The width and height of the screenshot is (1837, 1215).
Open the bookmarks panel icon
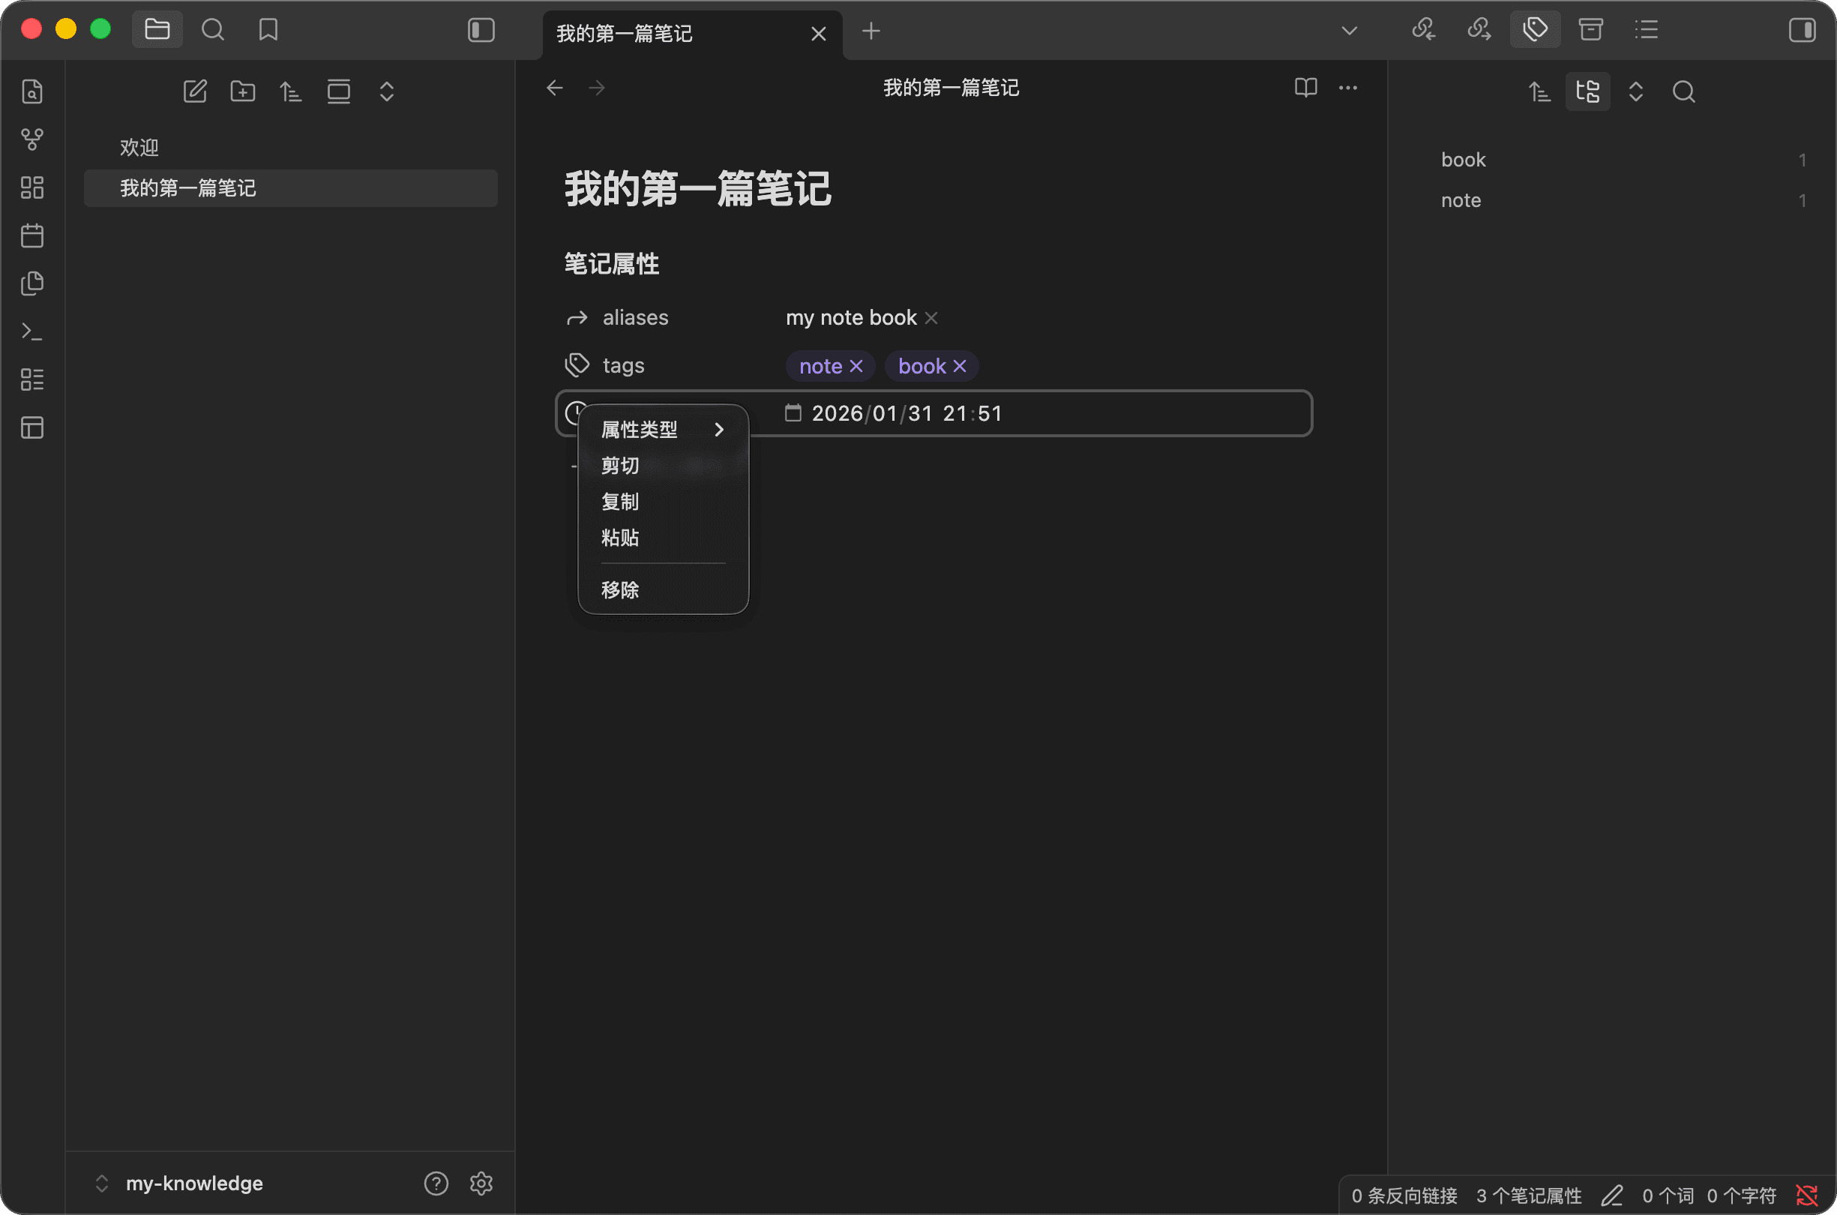point(268,30)
